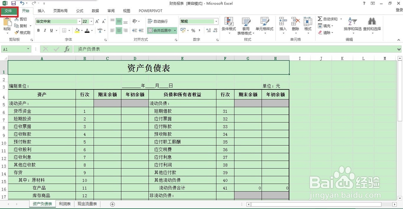
Task: Toggle Bold formatting
Action: (x=38, y=30)
